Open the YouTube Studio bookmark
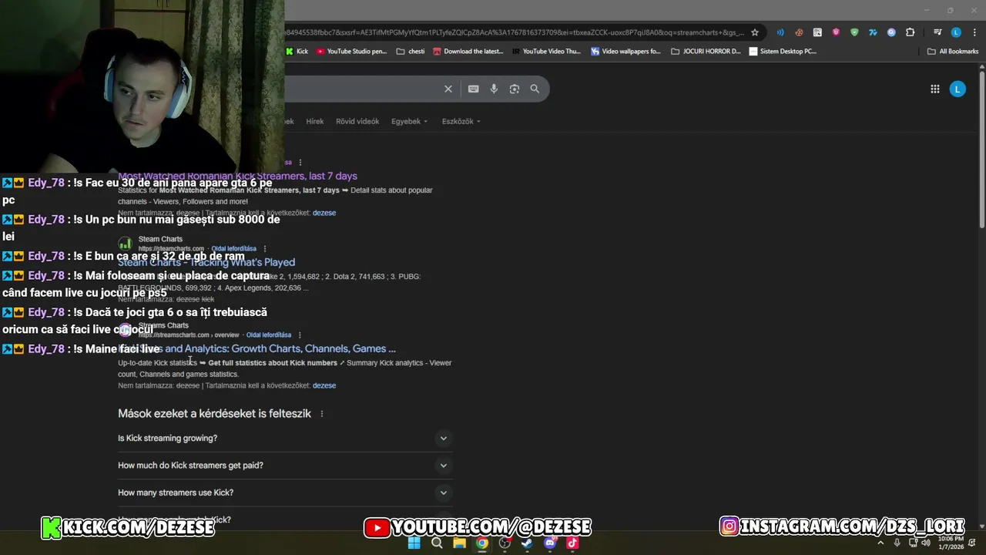The height and width of the screenshot is (555, 986). [x=352, y=52]
